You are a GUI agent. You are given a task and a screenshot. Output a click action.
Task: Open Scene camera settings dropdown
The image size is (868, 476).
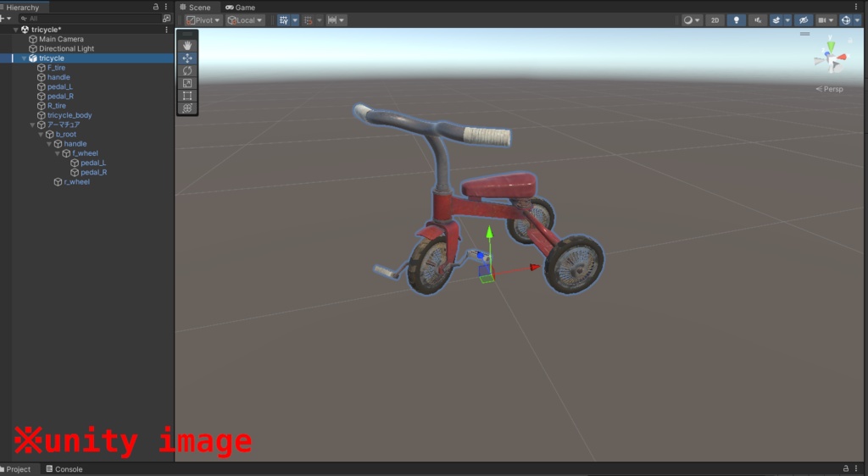click(x=826, y=19)
